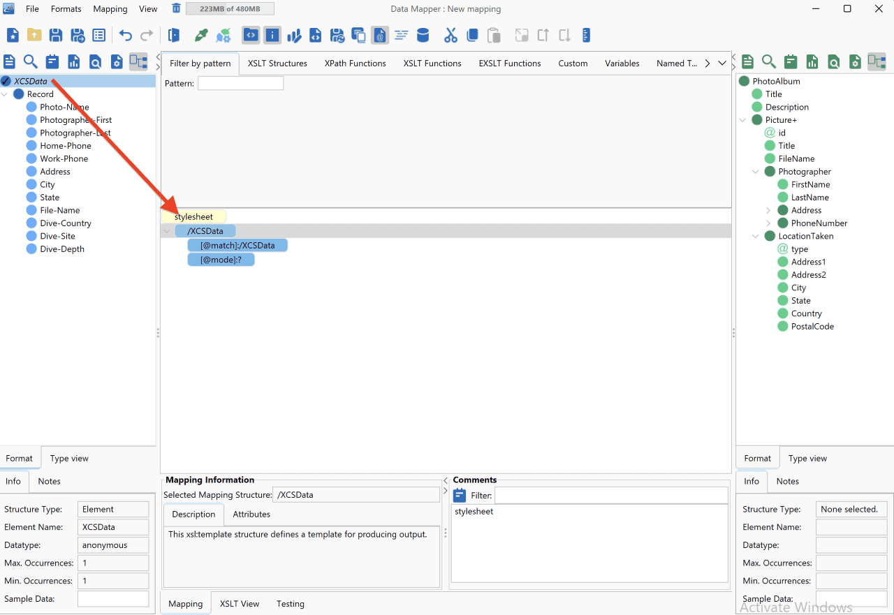Click the database cylinder toolbar icon
The image size is (894, 615).
pos(423,35)
